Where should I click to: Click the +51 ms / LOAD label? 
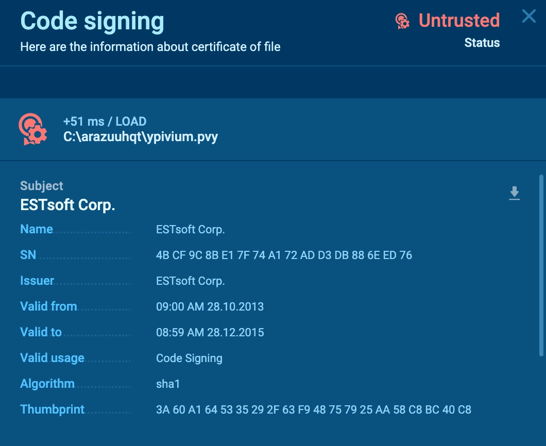pos(105,122)
